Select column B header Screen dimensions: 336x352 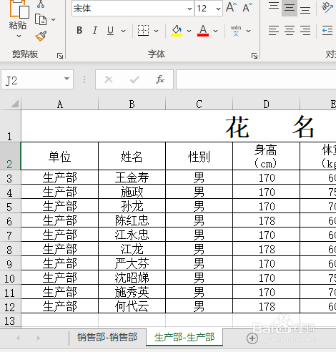132,104
